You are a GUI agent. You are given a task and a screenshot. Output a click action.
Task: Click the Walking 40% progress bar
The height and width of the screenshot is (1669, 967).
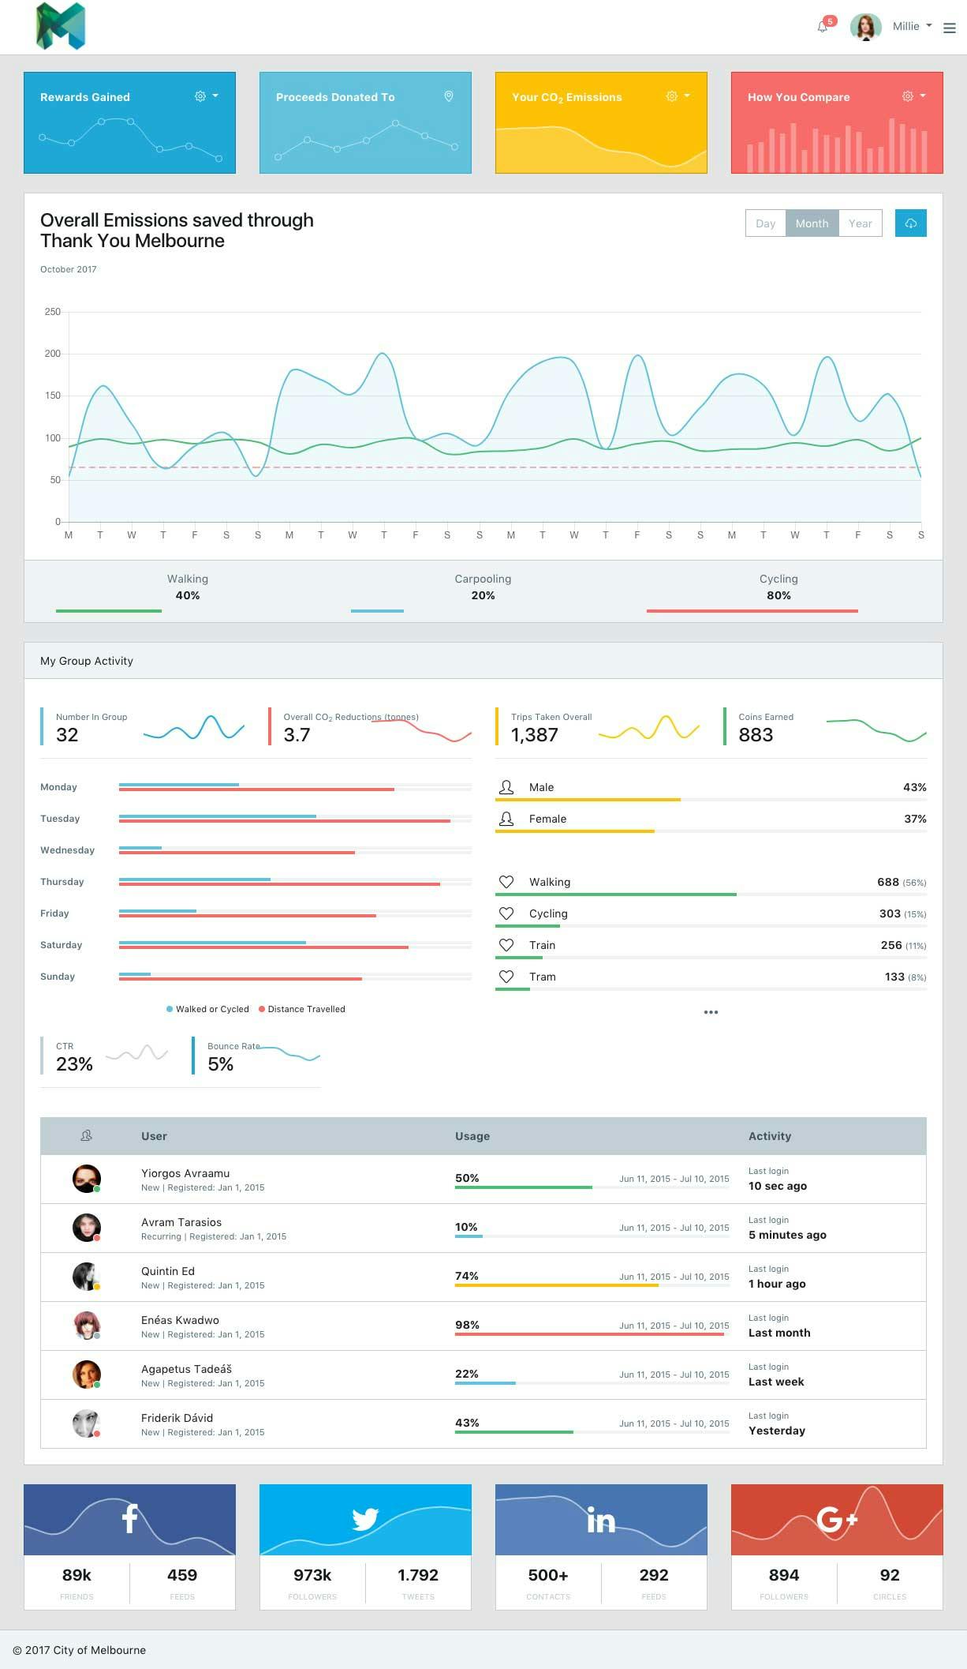[x=109, y=610]
